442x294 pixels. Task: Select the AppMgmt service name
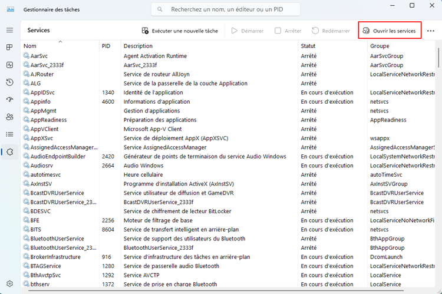tap(44, 111)
